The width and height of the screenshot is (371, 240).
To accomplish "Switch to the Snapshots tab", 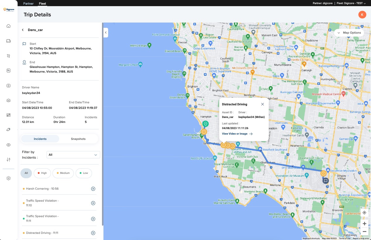I will pyautogui.click(x=78, y=139).
